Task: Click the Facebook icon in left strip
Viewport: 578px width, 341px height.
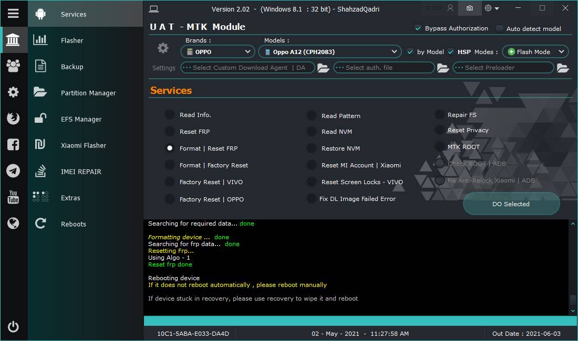Action: [13, 145]
